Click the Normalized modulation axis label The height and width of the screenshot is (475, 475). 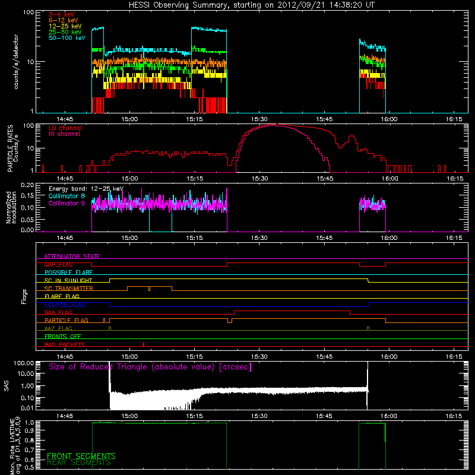11,207
